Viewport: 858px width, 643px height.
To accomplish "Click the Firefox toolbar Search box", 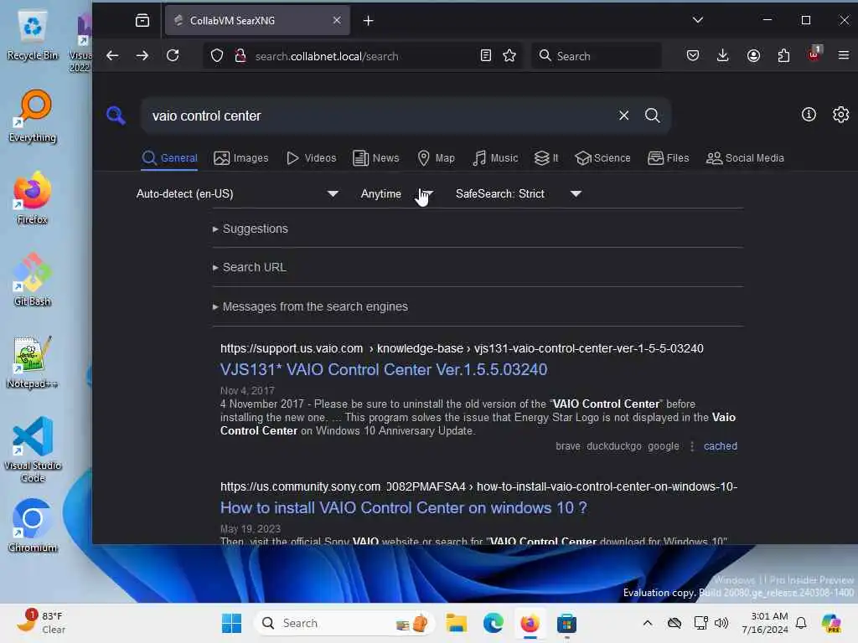I will click(596, 56).
